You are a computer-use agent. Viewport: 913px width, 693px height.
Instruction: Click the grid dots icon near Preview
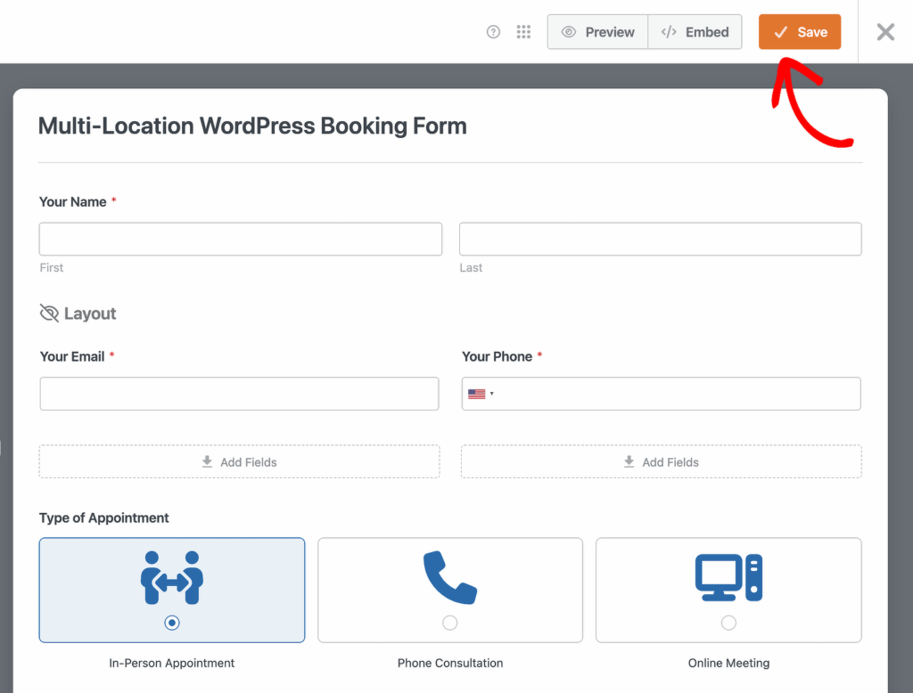(523, 31)
